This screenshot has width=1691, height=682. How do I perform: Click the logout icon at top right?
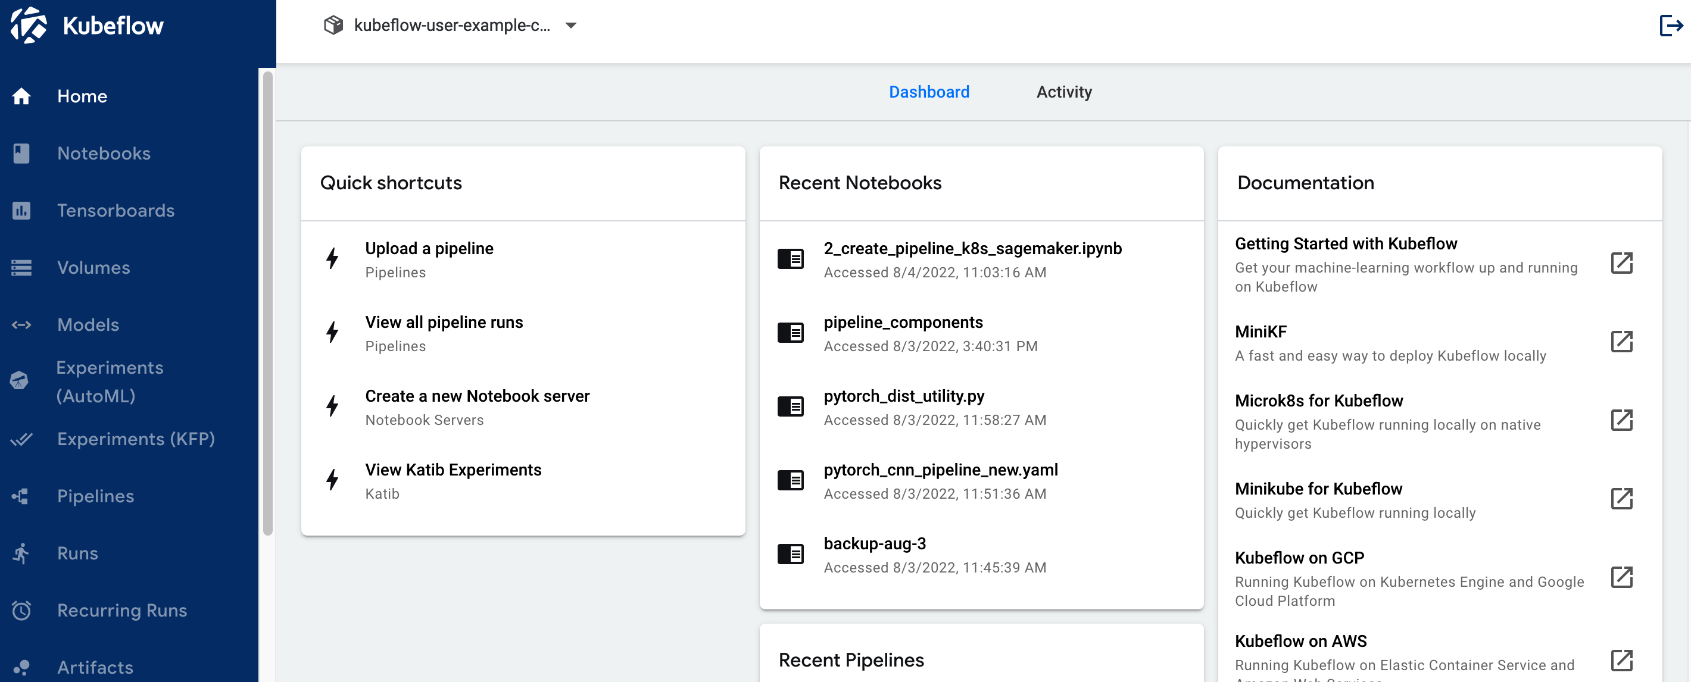coord(1671,26)
